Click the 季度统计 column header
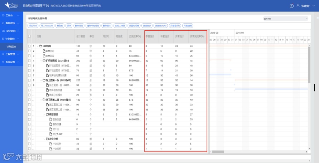 (x=150, y=36)
